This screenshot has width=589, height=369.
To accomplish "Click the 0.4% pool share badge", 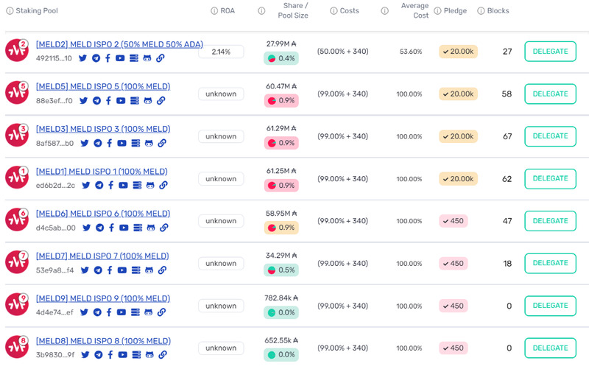I will pos(281,58).
